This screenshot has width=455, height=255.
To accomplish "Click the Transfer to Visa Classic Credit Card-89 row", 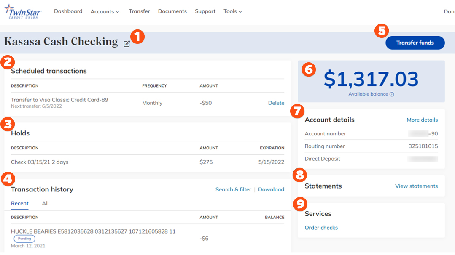I will 148,103.
